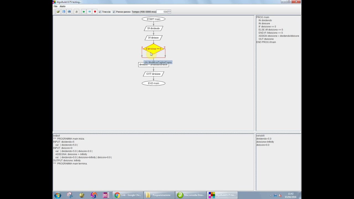Switch to AlgoBuild 0.75 taskbar button
The width and height of the screenshot is (354, 199).
pos(222,195)
